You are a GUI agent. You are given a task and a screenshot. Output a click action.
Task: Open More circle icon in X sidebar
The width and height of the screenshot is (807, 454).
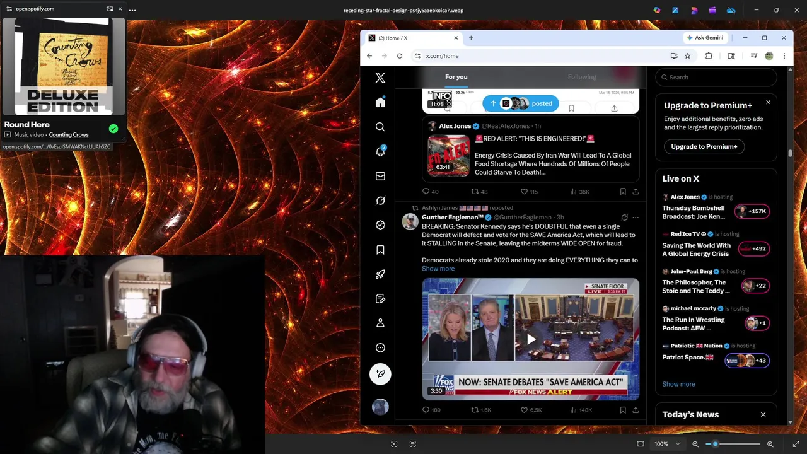(380, 347)
